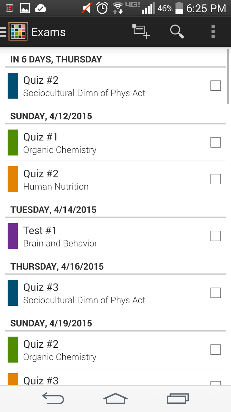
Task: Click the vertical scrollbar on the right
Action: click(228, 76)
